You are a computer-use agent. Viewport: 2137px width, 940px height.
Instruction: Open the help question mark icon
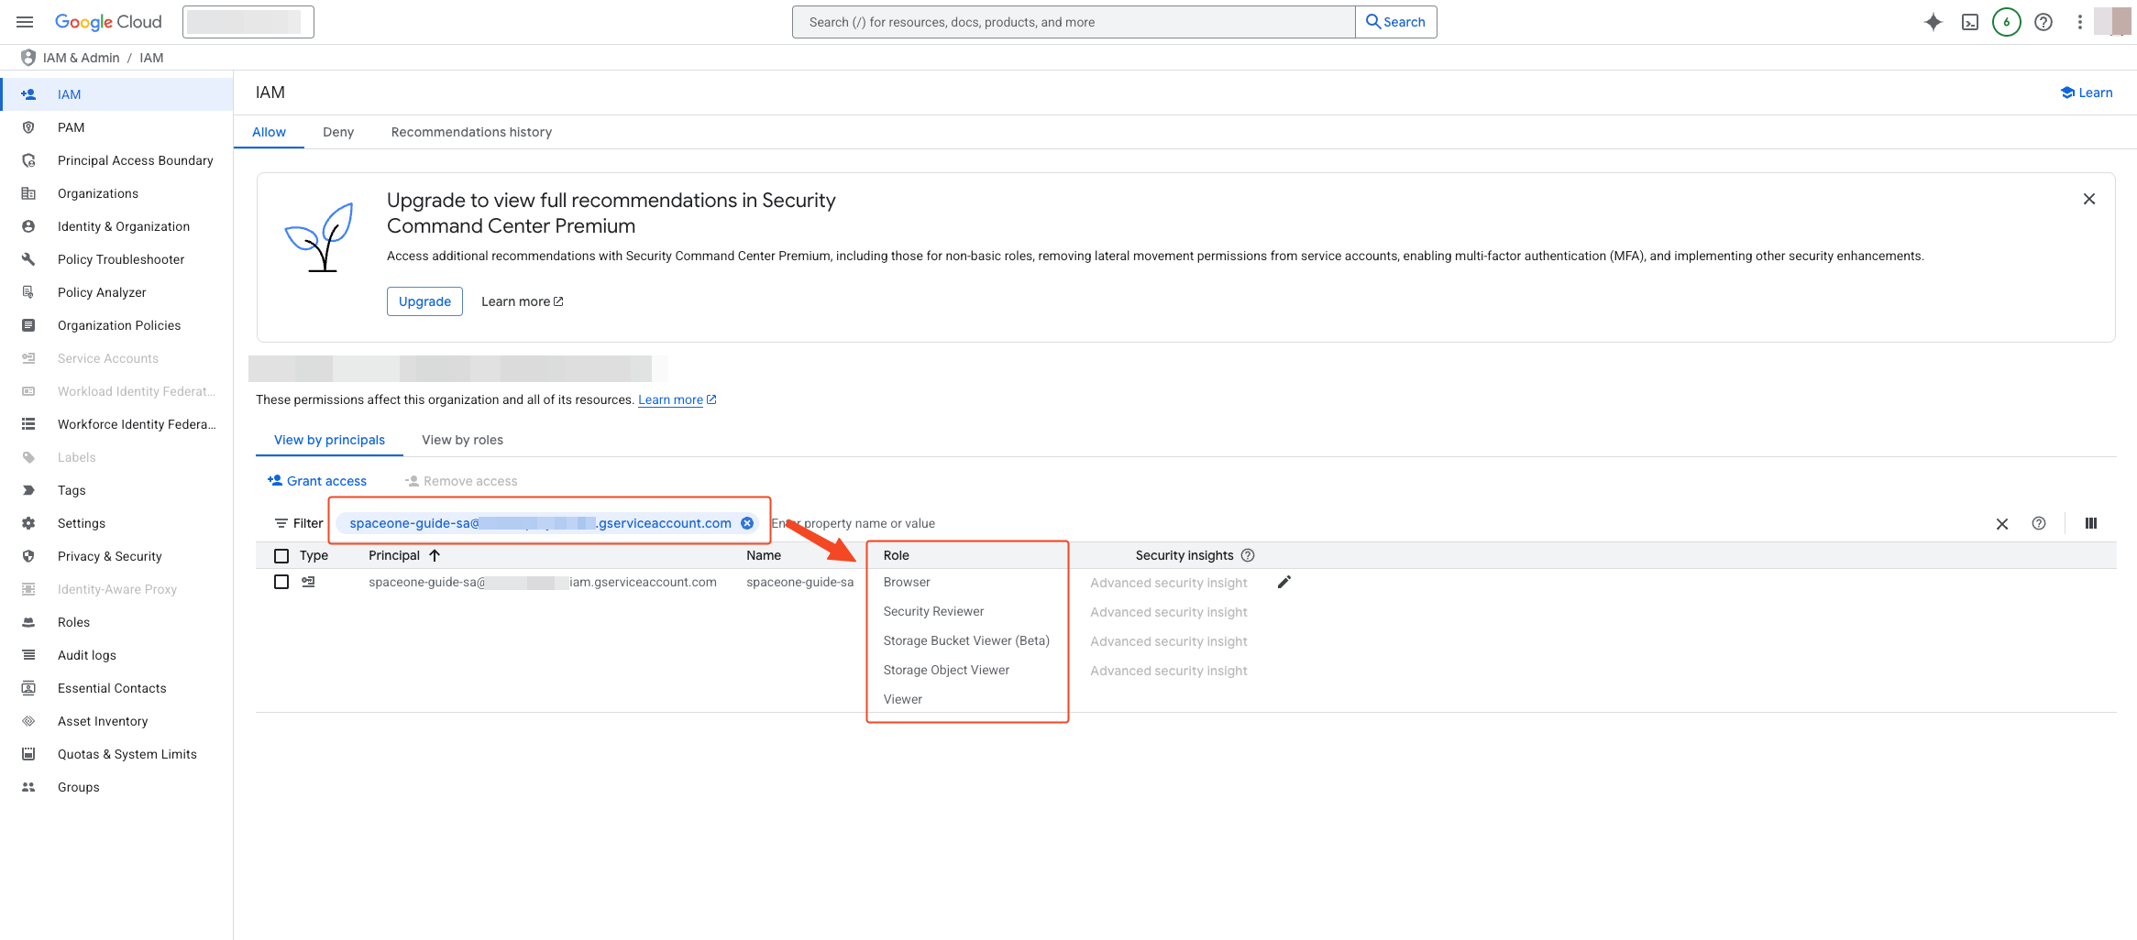(2043, 22)
